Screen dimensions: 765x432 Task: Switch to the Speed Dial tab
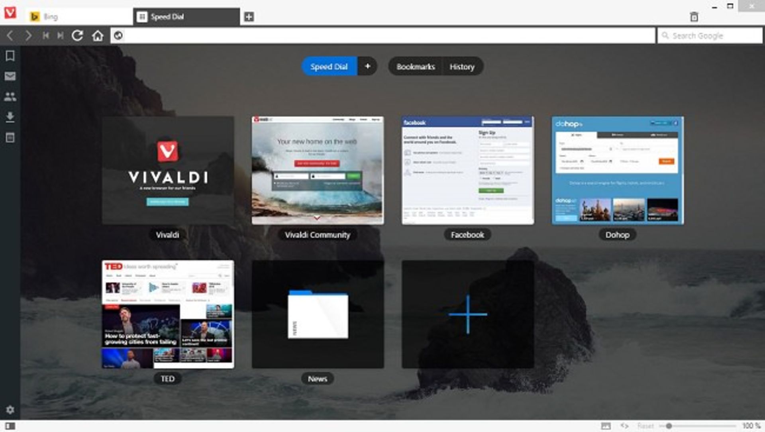tap(186, 17)
